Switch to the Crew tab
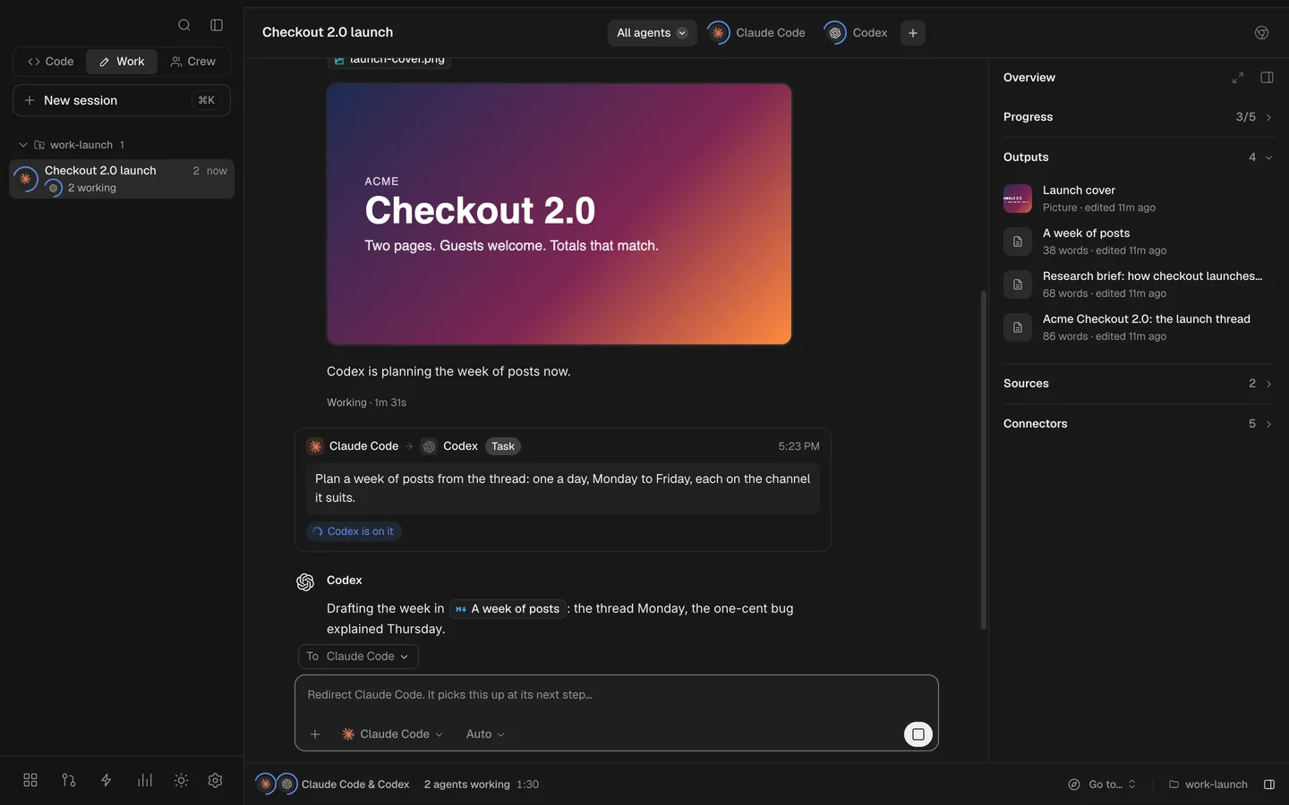The image size is (1289, 805). (193, 62)
